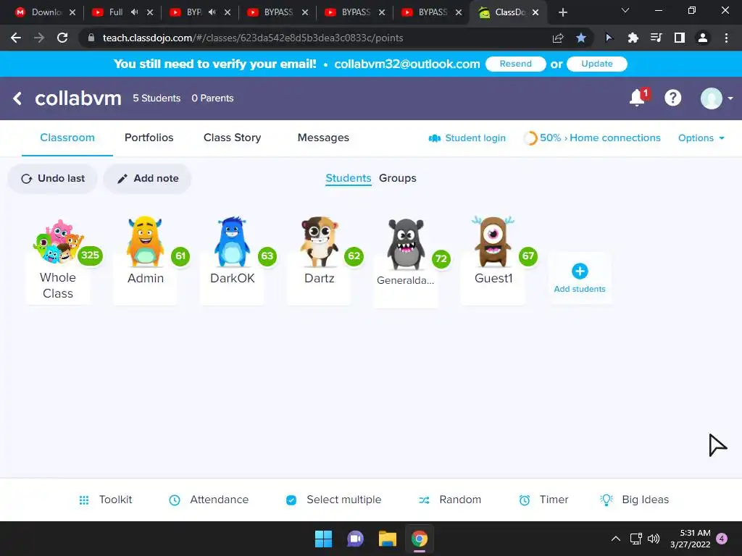The width and height of the screenshot is (742, 556).
Task: Open the notifications bell icon
Action: 638,98
